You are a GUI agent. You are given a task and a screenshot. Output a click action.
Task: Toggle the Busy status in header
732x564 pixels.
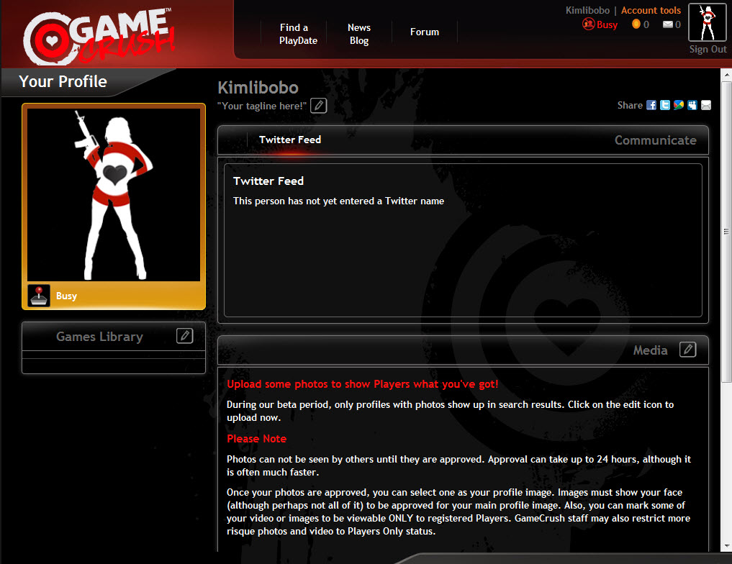(600, 24)
